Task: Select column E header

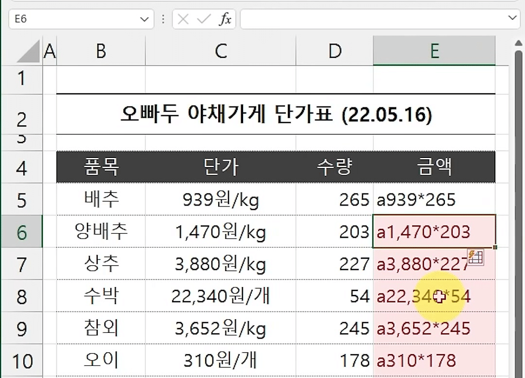Action: [x=434, y=51]
